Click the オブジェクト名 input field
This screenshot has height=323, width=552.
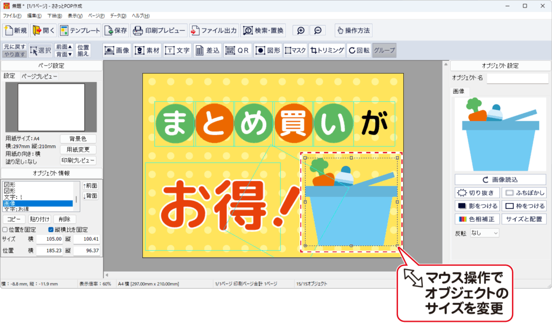point(517,79)
